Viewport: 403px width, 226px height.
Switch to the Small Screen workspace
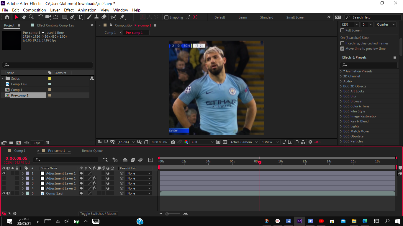tap(296, 17)
